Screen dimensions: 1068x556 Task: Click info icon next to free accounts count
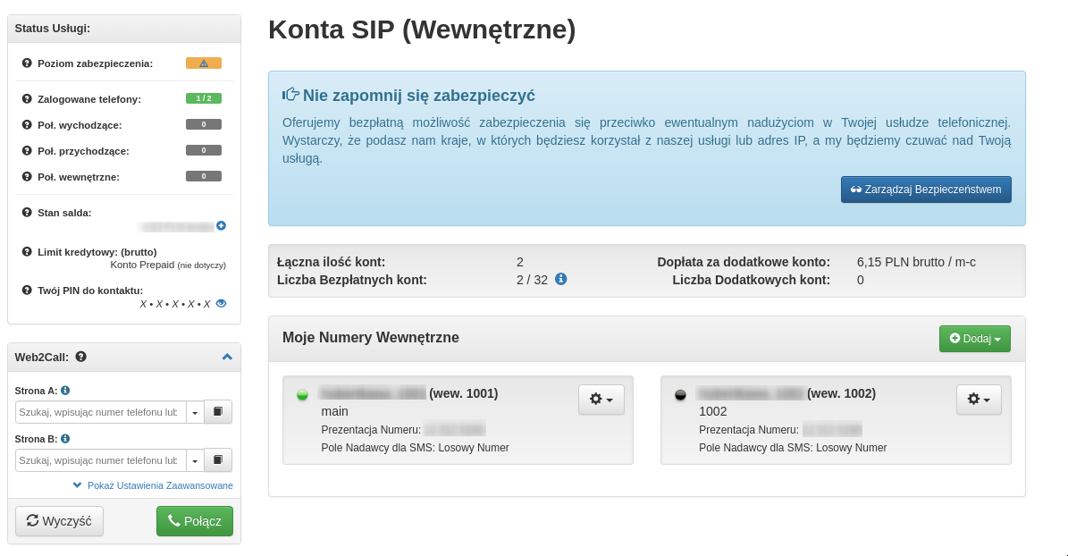[561, 279]
